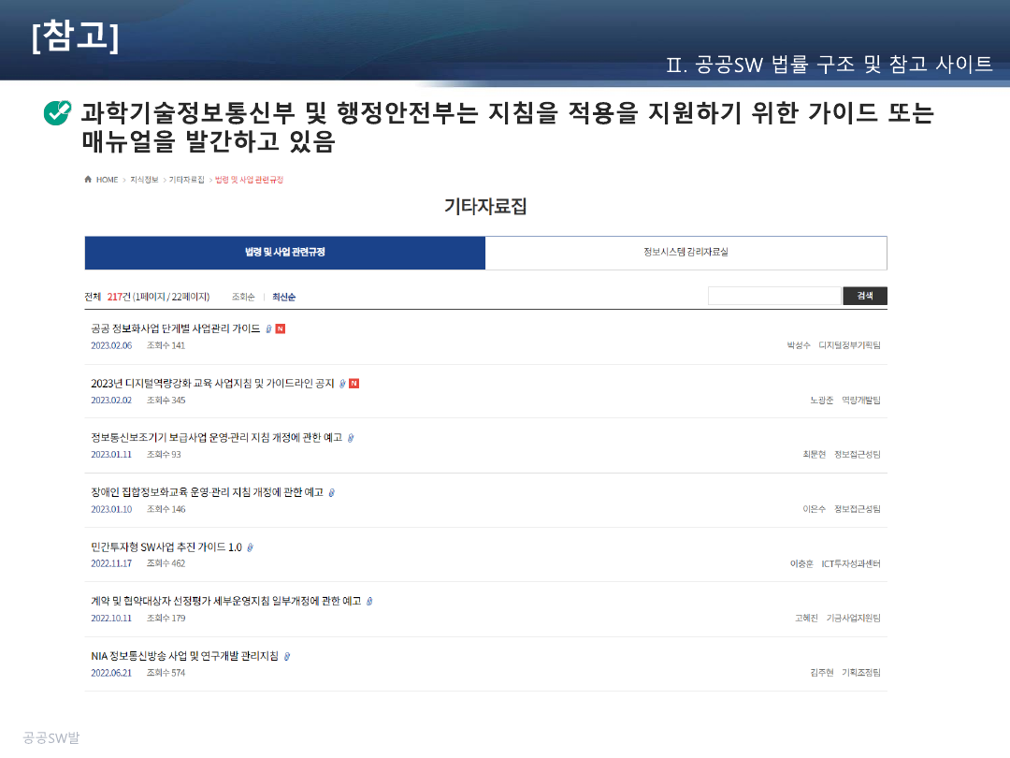
Task: Click attachment icon beside NIA 정보통신방송 사업 post
Action: click(287, 657)
